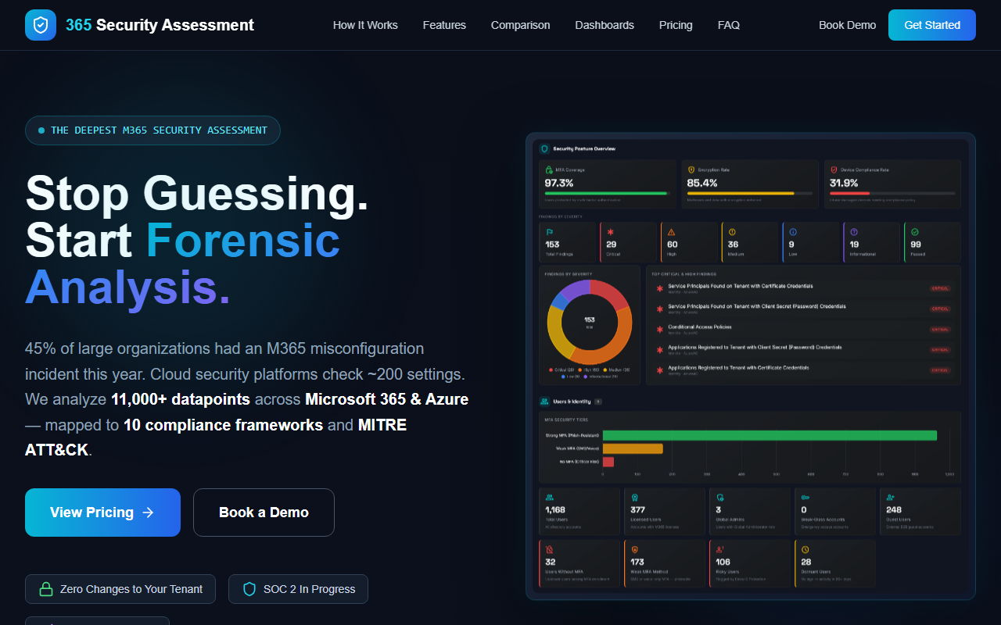1001x625 pixels.
Task: Click the Stop Guessing headline
Action: [197, 192]
